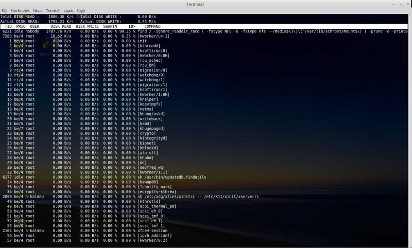Screen dimensions: 412x248
Task: Select the xfce4-session process row
Action: click(x=153, y=231)
